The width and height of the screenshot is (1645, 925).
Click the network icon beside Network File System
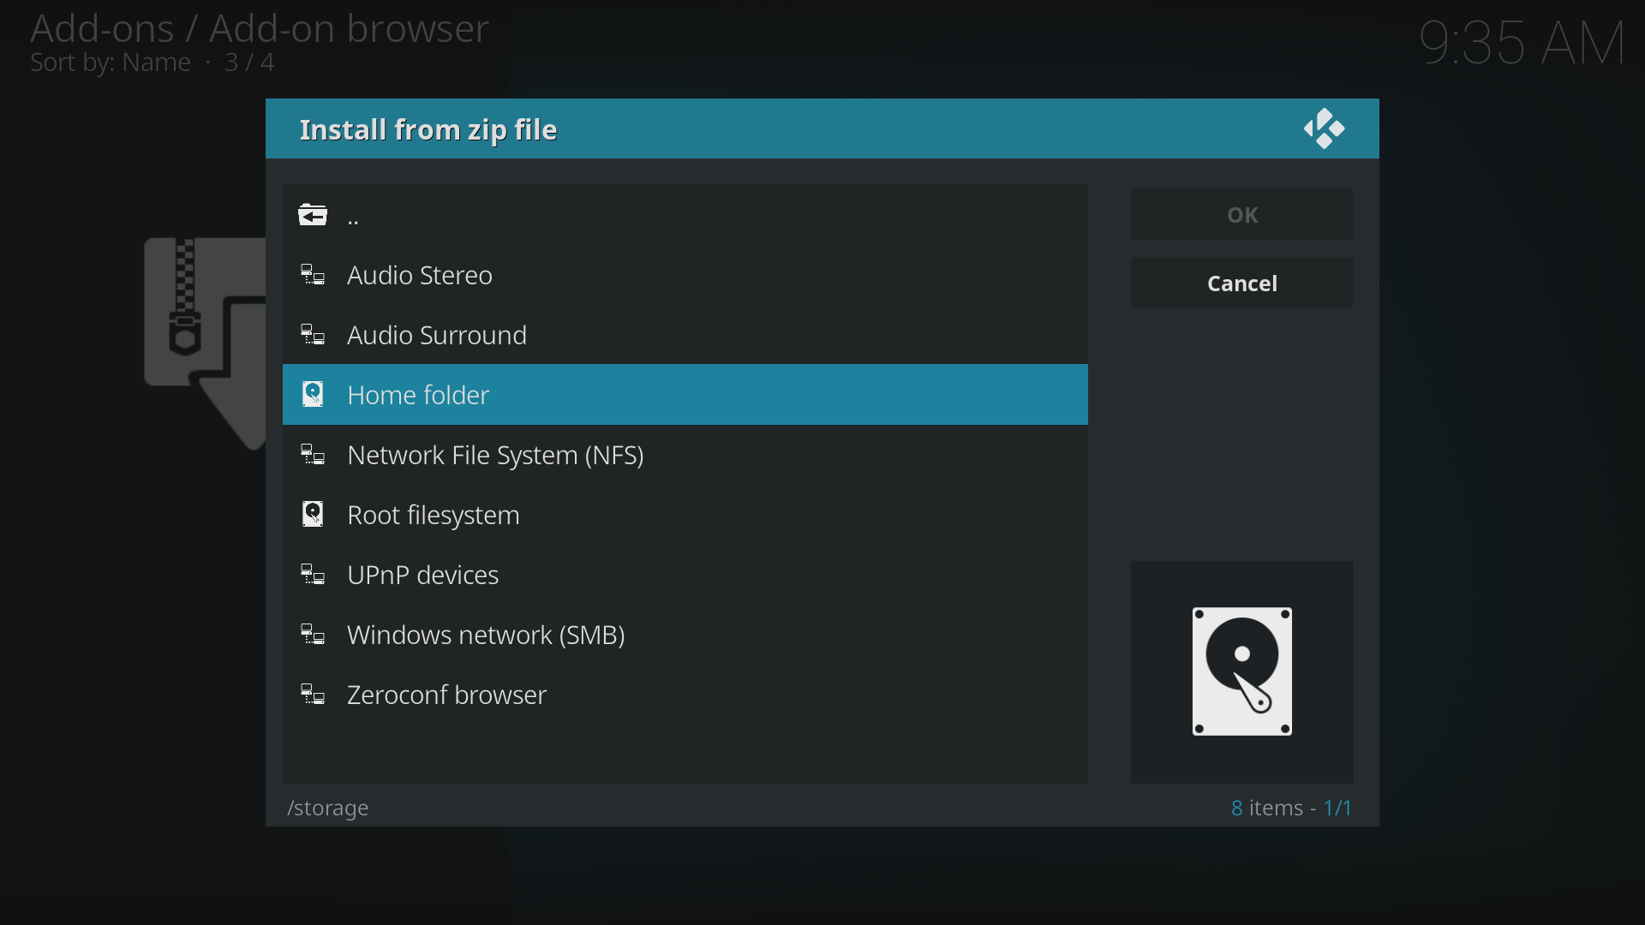(x=313, y=455)
